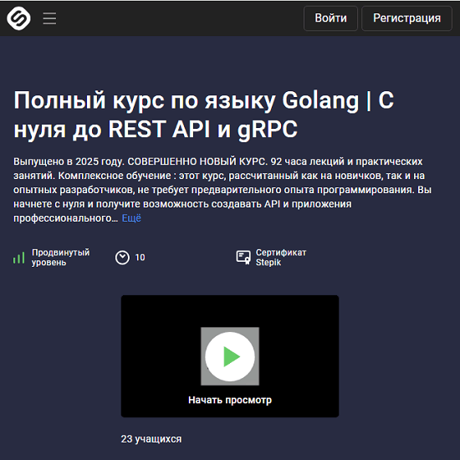Click the Начать просмотр caption
This screenshot has height=460, width=460.
pyautogui.click(x=230, y=400)
